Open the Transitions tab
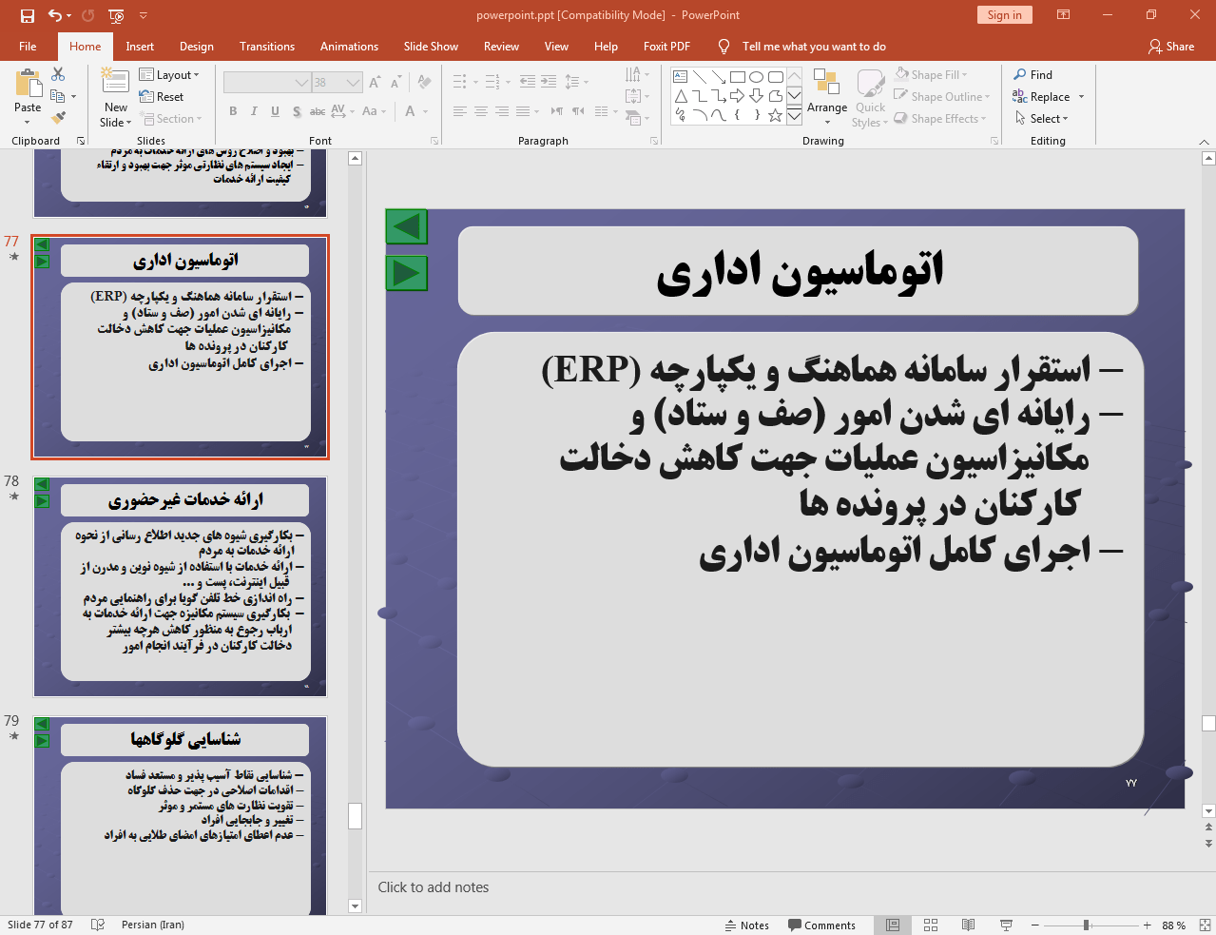Viewport: 1216px width, 935px height. click(267, 47)
